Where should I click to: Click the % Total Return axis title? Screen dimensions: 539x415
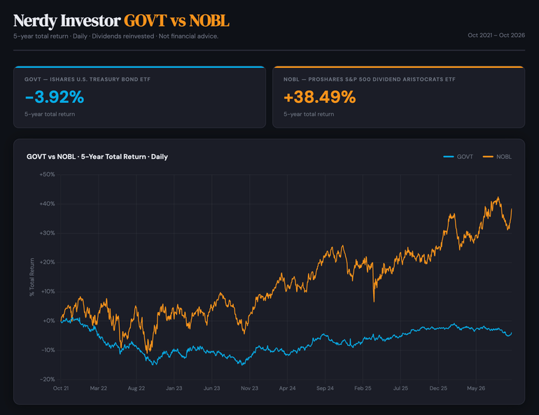(x=32, y=277)
